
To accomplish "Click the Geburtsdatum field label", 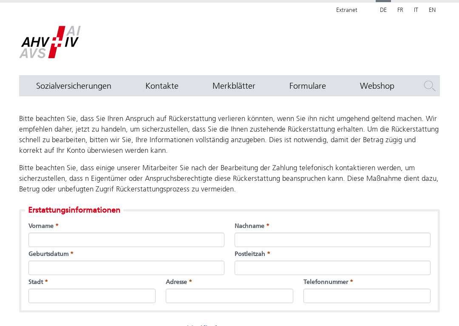I will pyautogui.click(x=48, y=254).
